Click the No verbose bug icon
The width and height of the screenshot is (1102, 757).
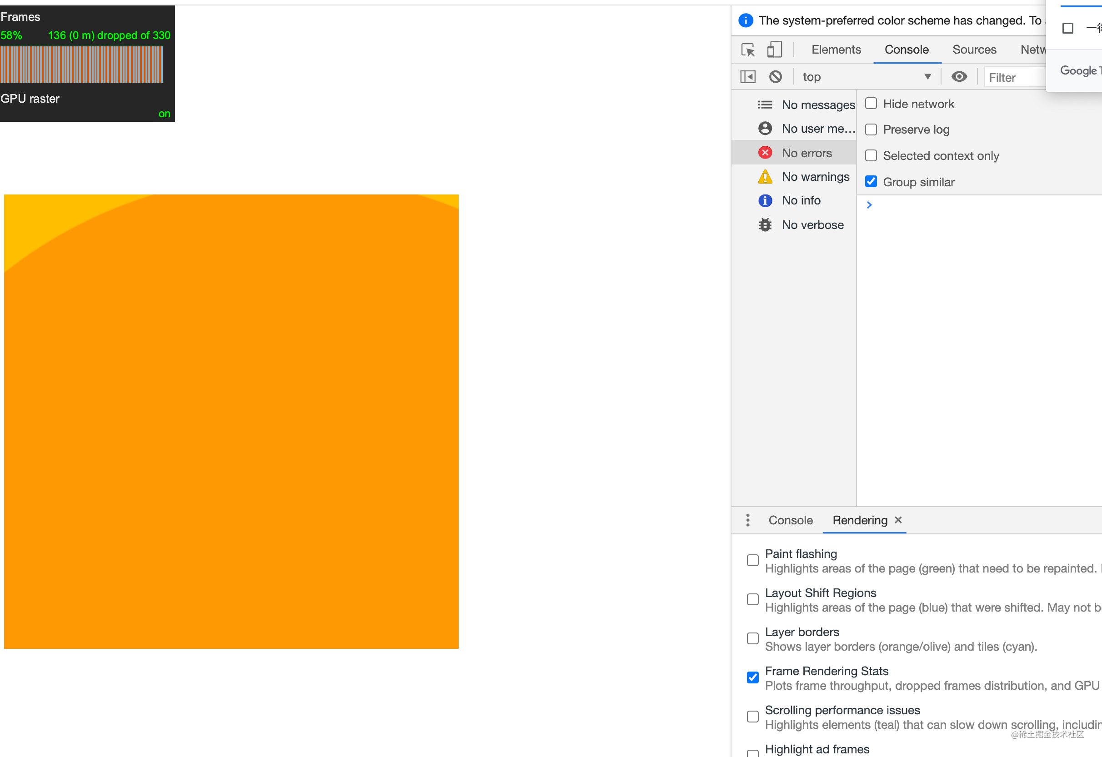pyautogui.click(x=764, y=224)
